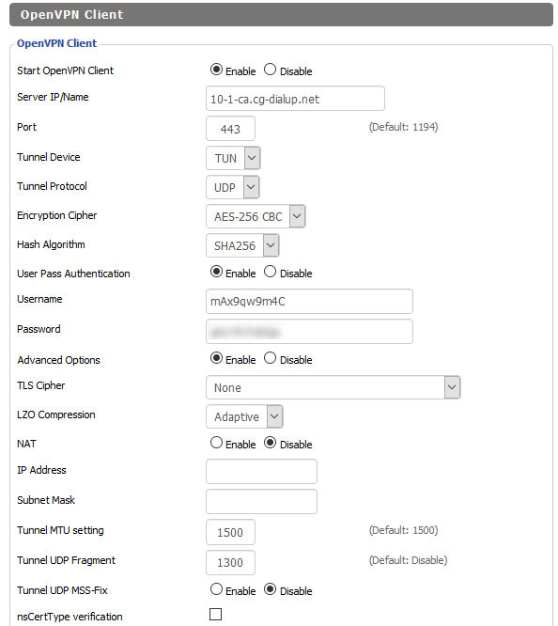
Task: Click the blue OpenVPN Client section legend
Action: (56, 43)
